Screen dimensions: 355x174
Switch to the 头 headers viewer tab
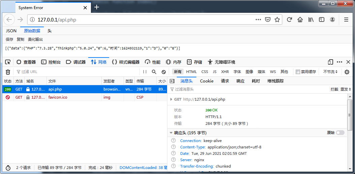50,31
